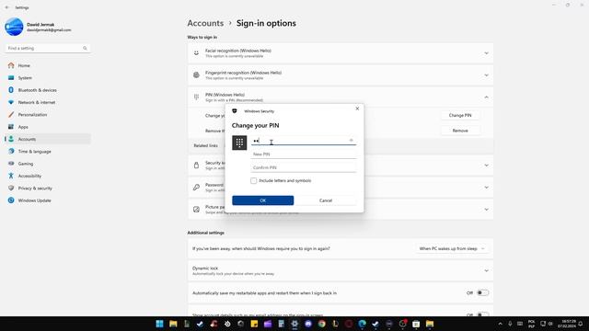
Task: Launch Microsoft Edge from the taskbar
Action: click(x=362, y=324)
